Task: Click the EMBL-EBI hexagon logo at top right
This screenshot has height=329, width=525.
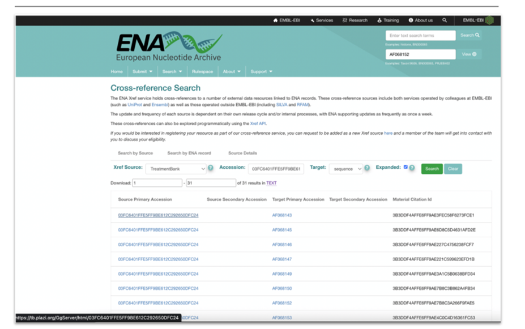Action: (489, 20)
